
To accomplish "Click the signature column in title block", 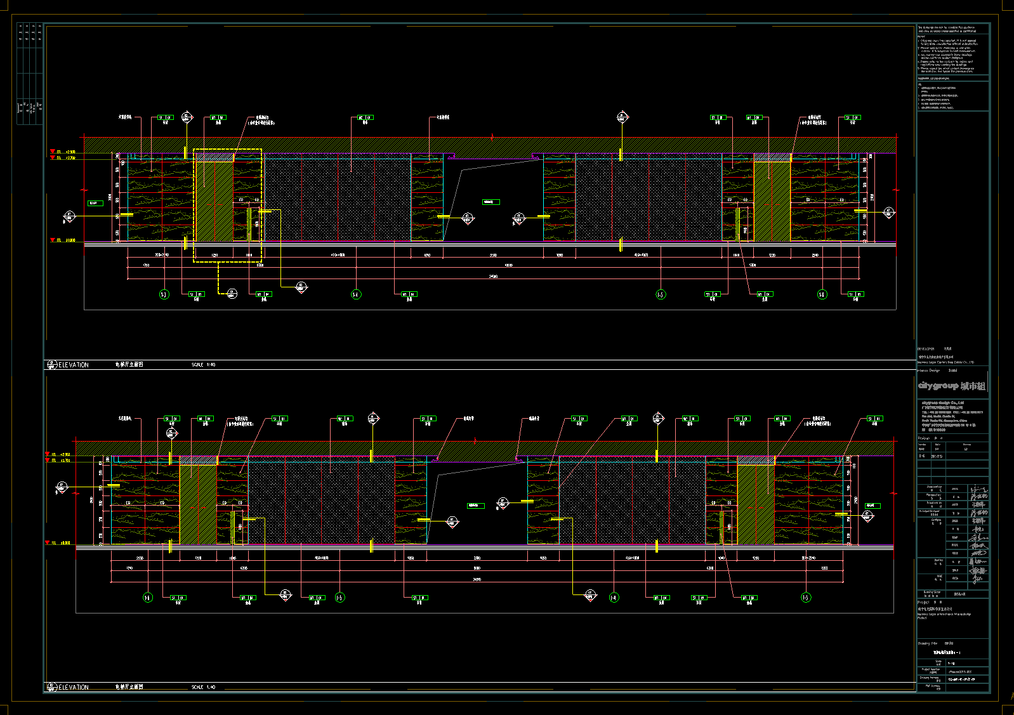I will coord(978,533).
